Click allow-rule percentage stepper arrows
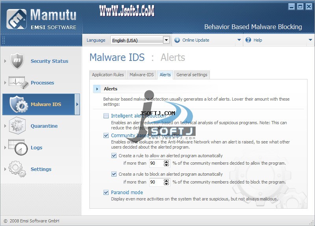The width and height of the screenshot is (315, 226). 166,163
